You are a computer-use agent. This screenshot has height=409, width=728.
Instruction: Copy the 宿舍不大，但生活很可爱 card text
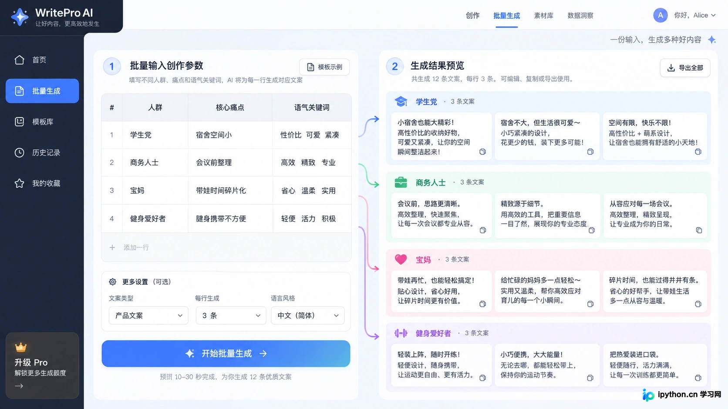pos(590,152)
